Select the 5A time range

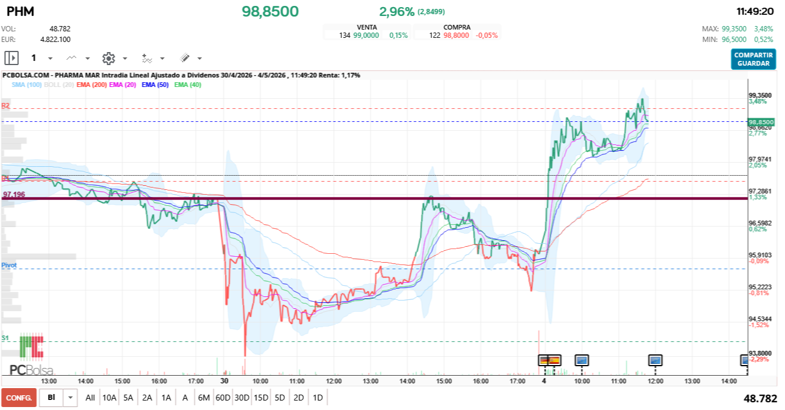[x=128, y=398]
